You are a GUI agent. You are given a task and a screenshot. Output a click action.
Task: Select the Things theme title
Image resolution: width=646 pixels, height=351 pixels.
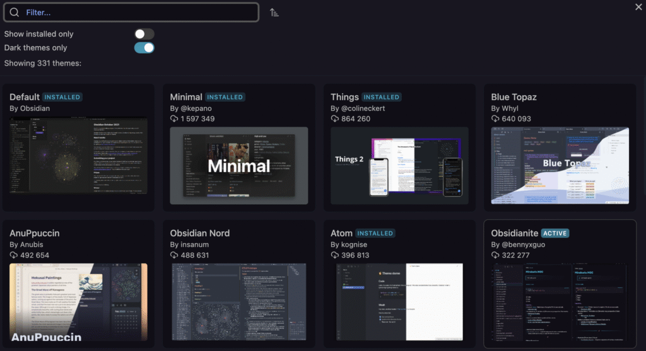click(344, 97)
